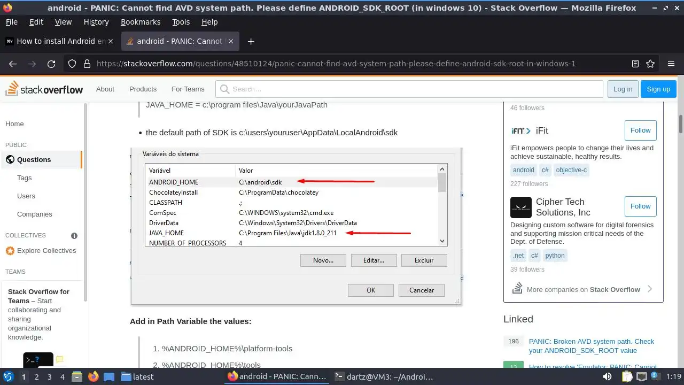
Task: Launch Firefox from the taskbar launcher
Action: pyautogui.click(x=93, y=376)
